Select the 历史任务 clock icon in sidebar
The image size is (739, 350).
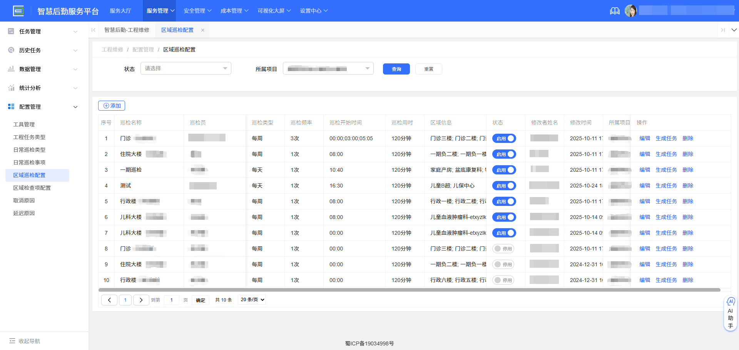coord(11,50)
